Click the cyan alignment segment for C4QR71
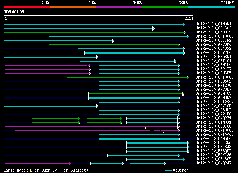This screenshot has width=238, height=173. click(152, 118)
